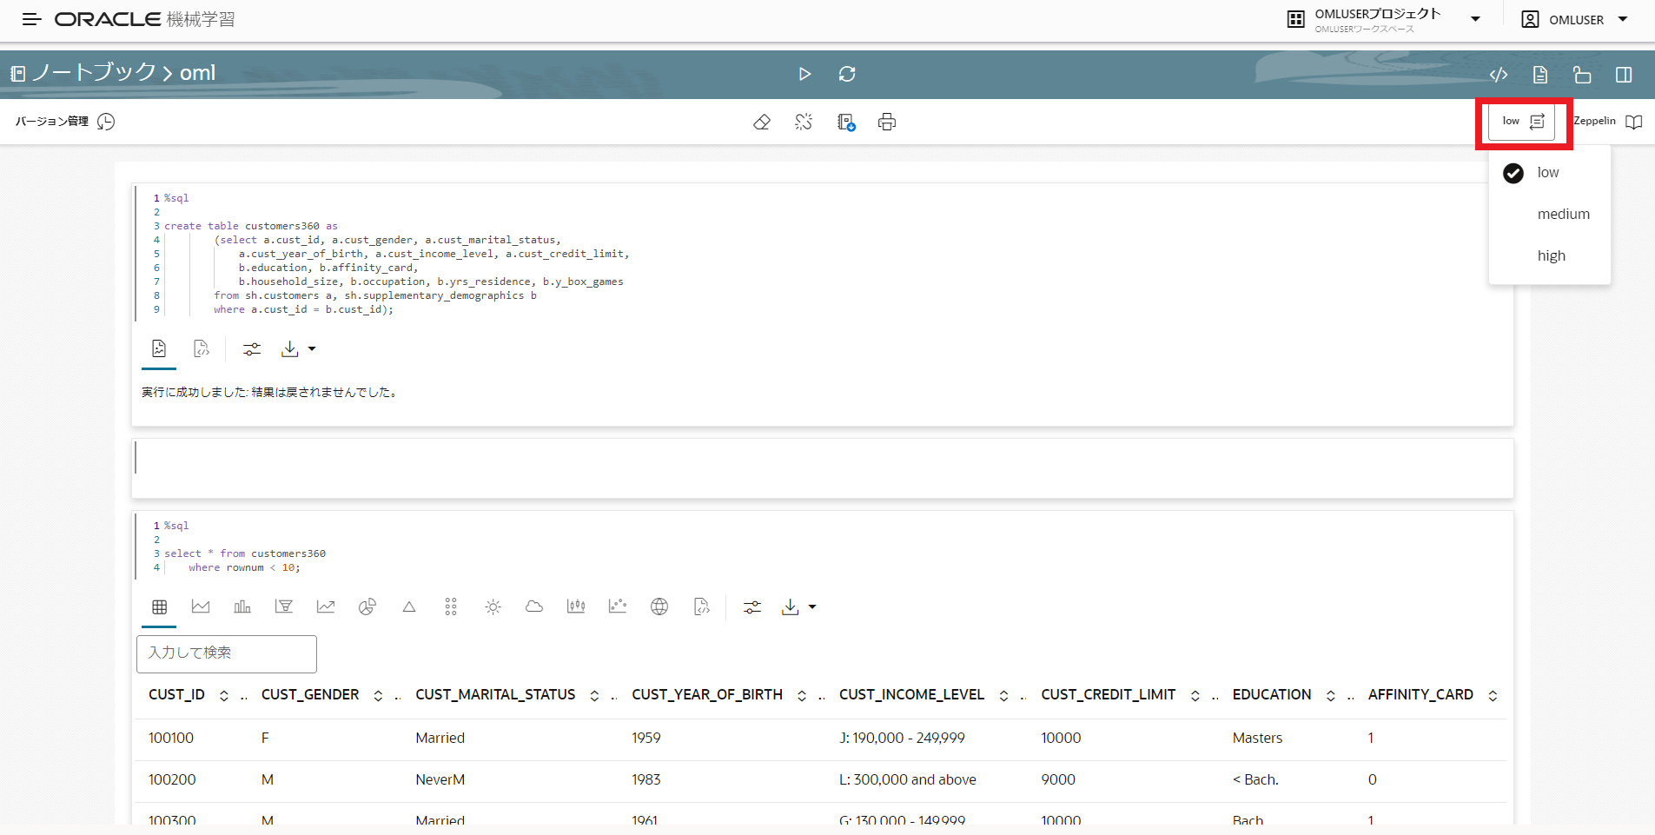
Task: Click the search field above the results table
Action: click(x=226, y=653)
